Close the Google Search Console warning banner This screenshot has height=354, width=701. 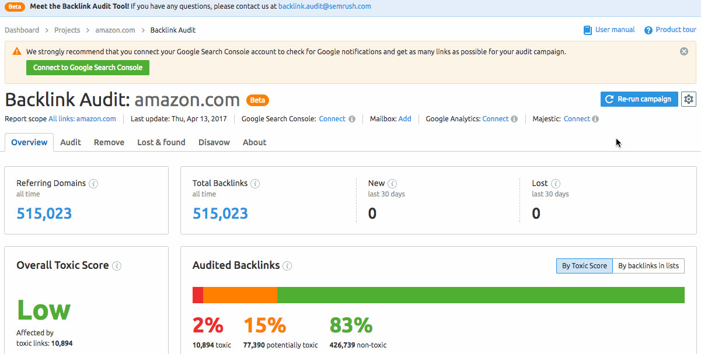point(684,51)
